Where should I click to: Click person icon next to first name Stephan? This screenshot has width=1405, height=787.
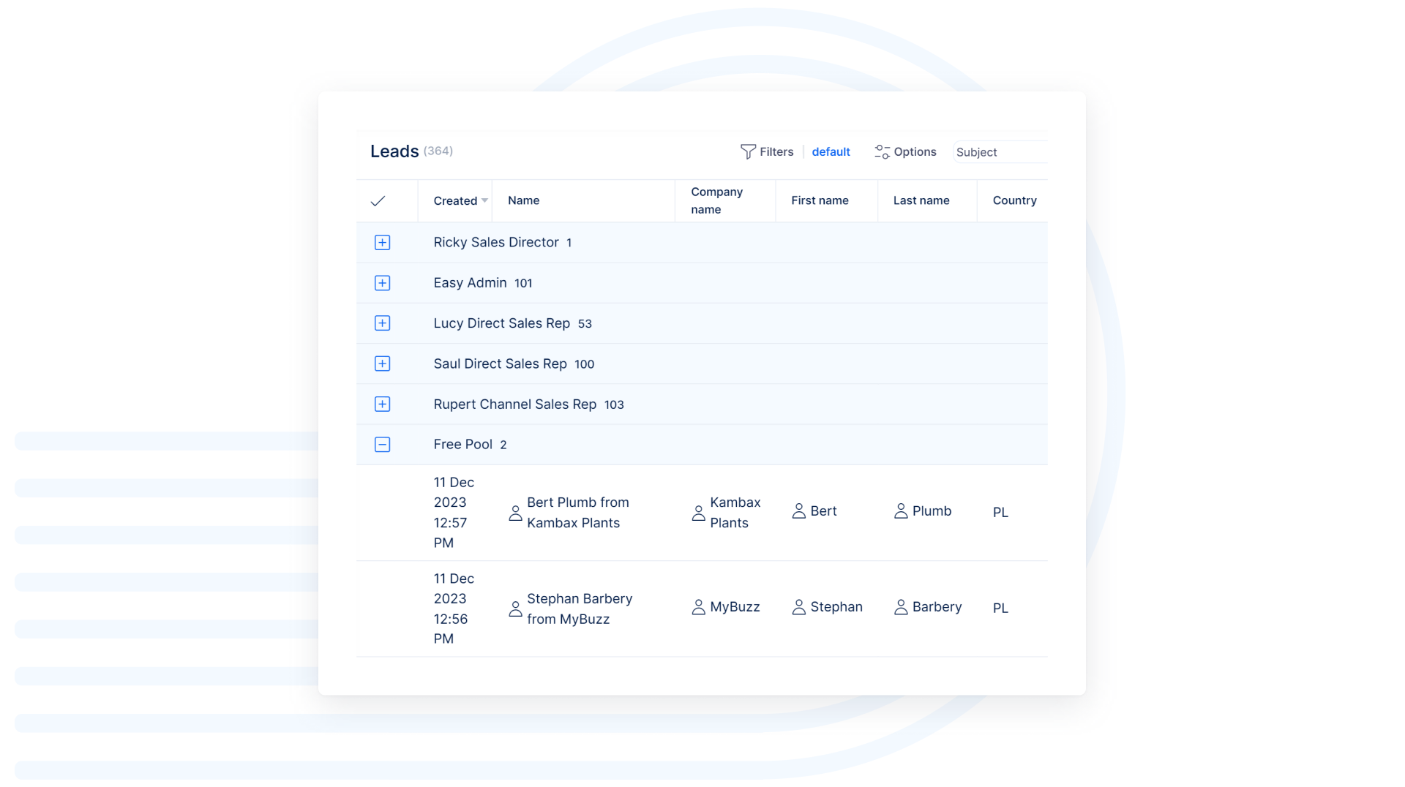(x=798, y=607)
